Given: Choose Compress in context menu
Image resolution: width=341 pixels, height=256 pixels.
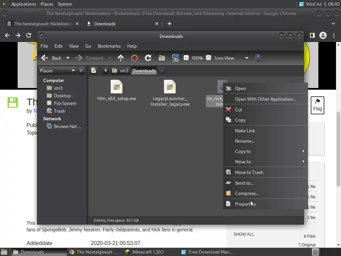Looking at the screenshot, I should 265,193.
